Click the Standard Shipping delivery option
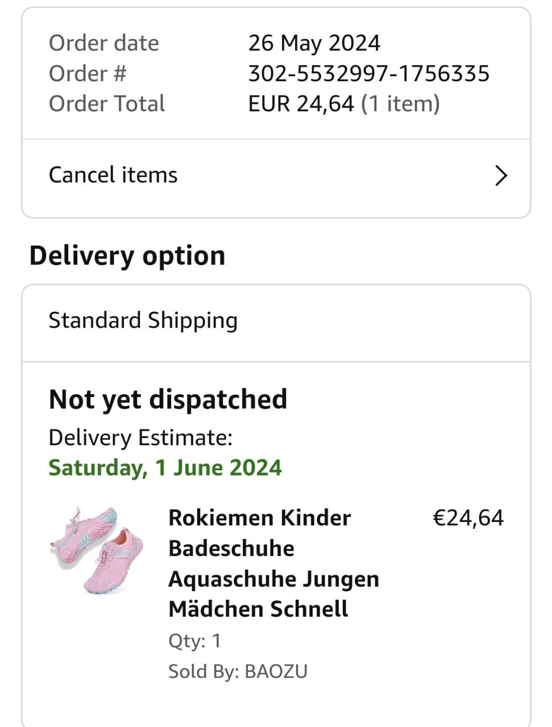 pos(143,320)
